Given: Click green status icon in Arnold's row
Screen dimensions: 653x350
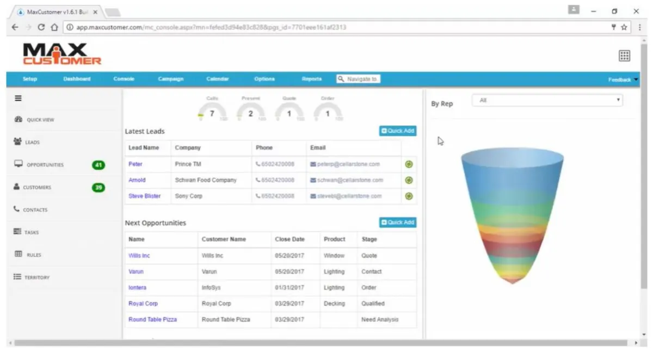Looking at the screenshot, I should tap(409, 180).
